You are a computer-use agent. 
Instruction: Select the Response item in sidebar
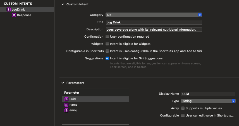24,15
